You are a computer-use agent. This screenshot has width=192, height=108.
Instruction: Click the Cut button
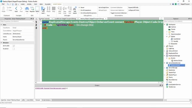pyautogui.click(x=9, y=7)
